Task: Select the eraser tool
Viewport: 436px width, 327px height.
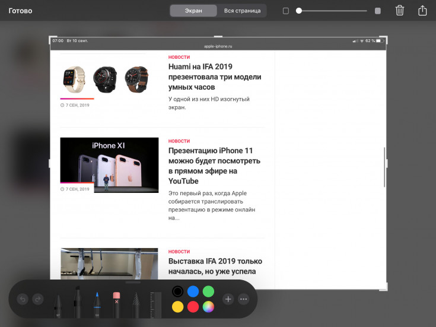Action: [116, 304]
